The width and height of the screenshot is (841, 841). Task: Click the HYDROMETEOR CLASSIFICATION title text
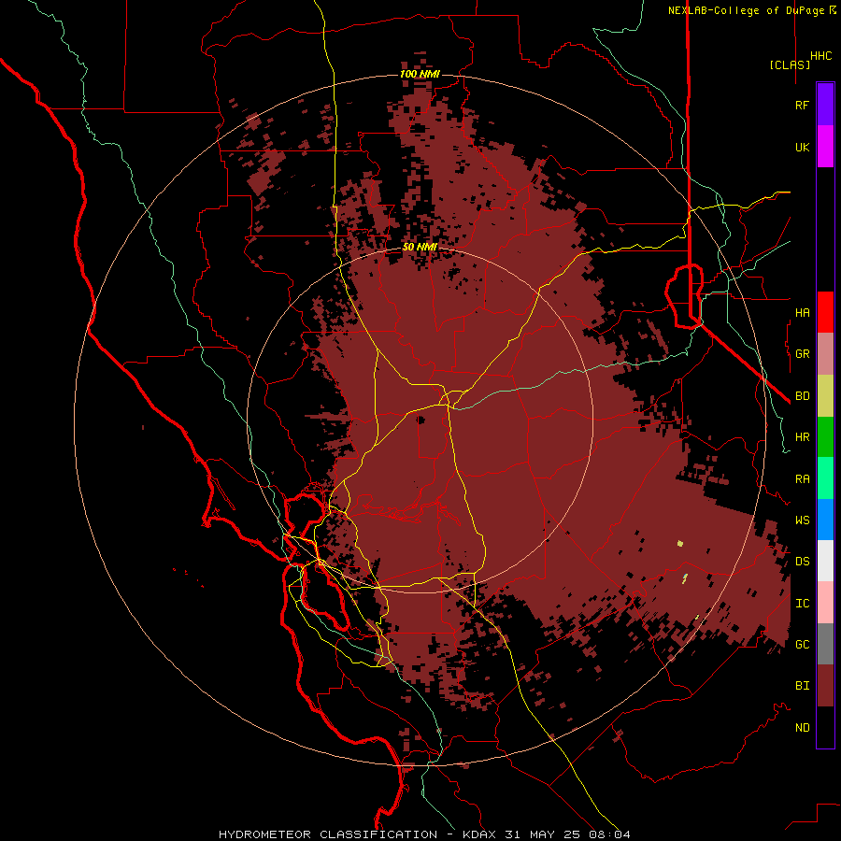(328, 834)
